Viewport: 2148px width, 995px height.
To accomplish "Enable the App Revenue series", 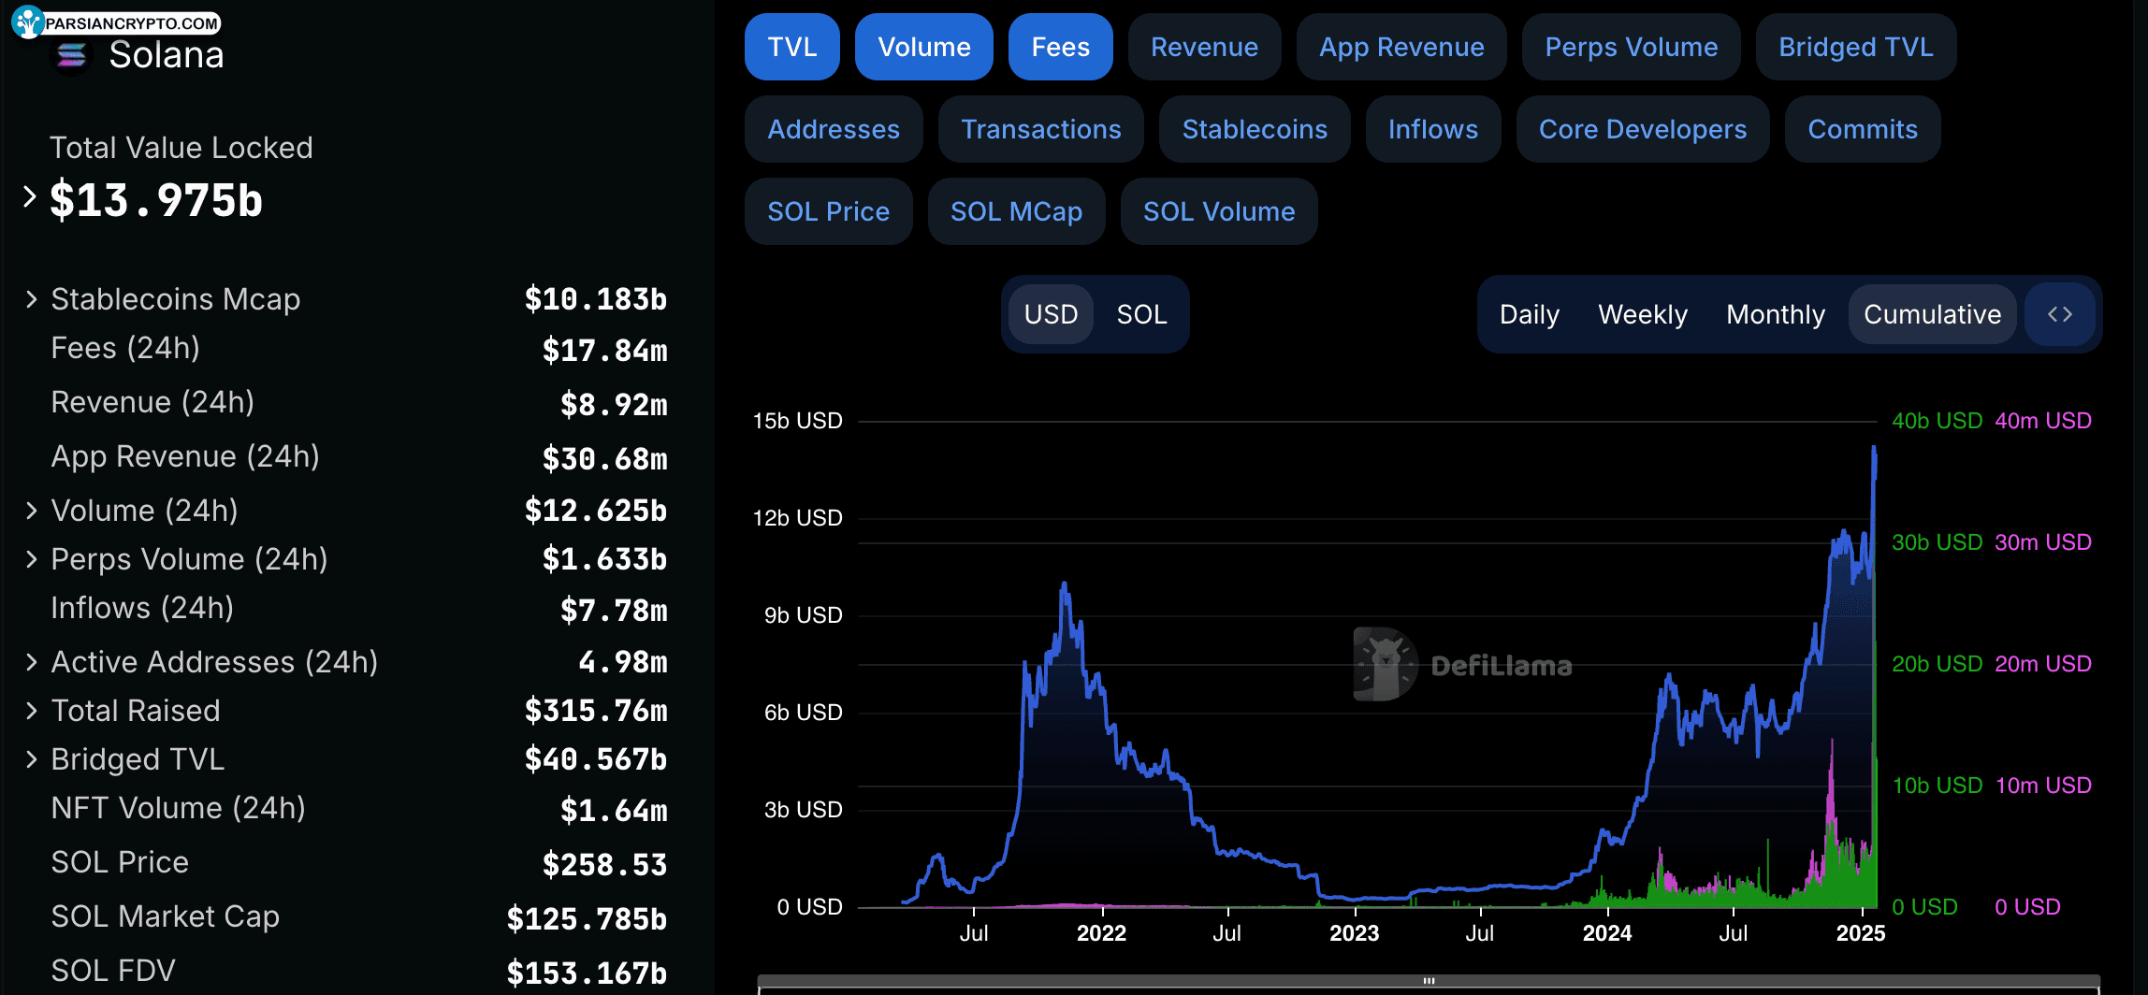I will point(1401,47).
